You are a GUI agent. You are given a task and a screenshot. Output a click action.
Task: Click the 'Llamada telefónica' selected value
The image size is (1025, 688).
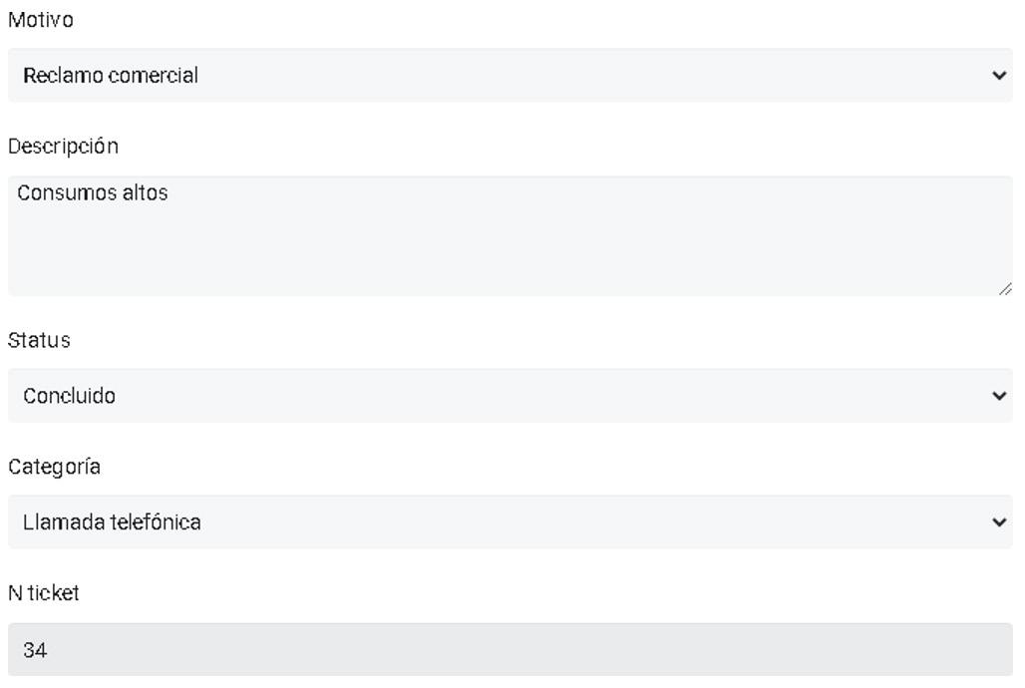click(x=112, y=522)
